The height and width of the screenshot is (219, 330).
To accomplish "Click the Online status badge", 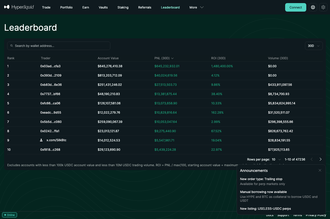I will (10, 215).
